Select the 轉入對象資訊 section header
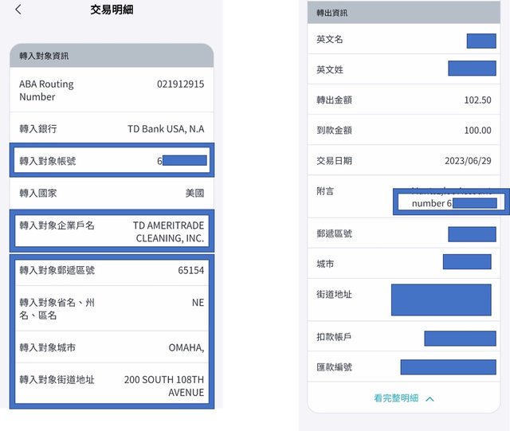 112,56
